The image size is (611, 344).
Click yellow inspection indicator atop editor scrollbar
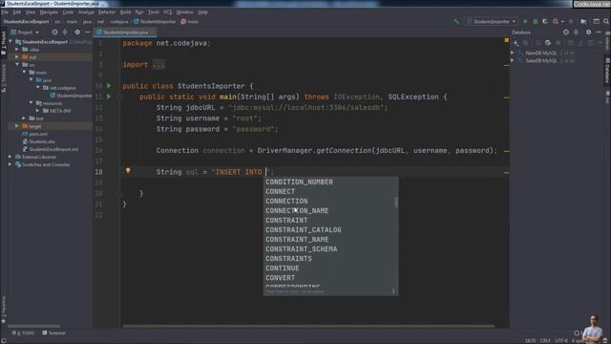(x=507, y=40)
